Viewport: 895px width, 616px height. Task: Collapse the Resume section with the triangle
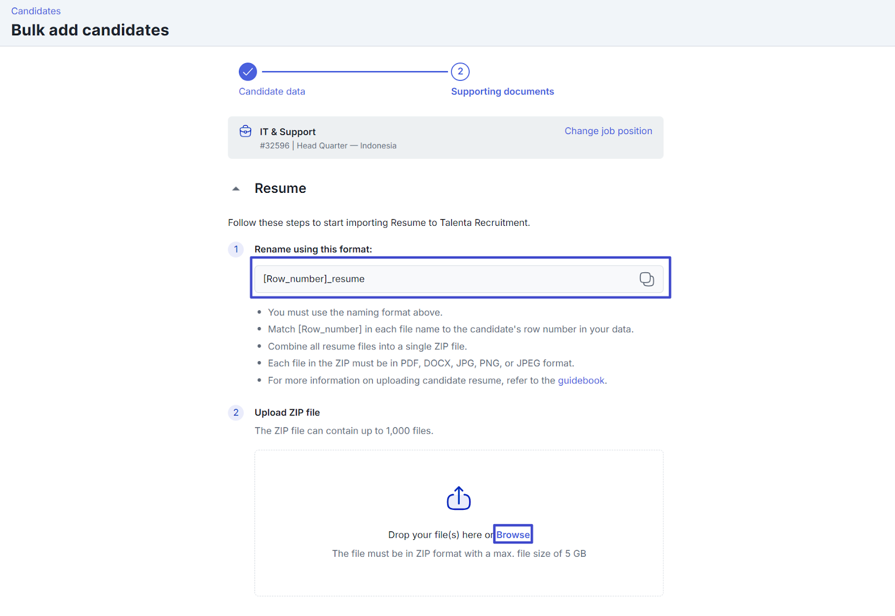236,189
